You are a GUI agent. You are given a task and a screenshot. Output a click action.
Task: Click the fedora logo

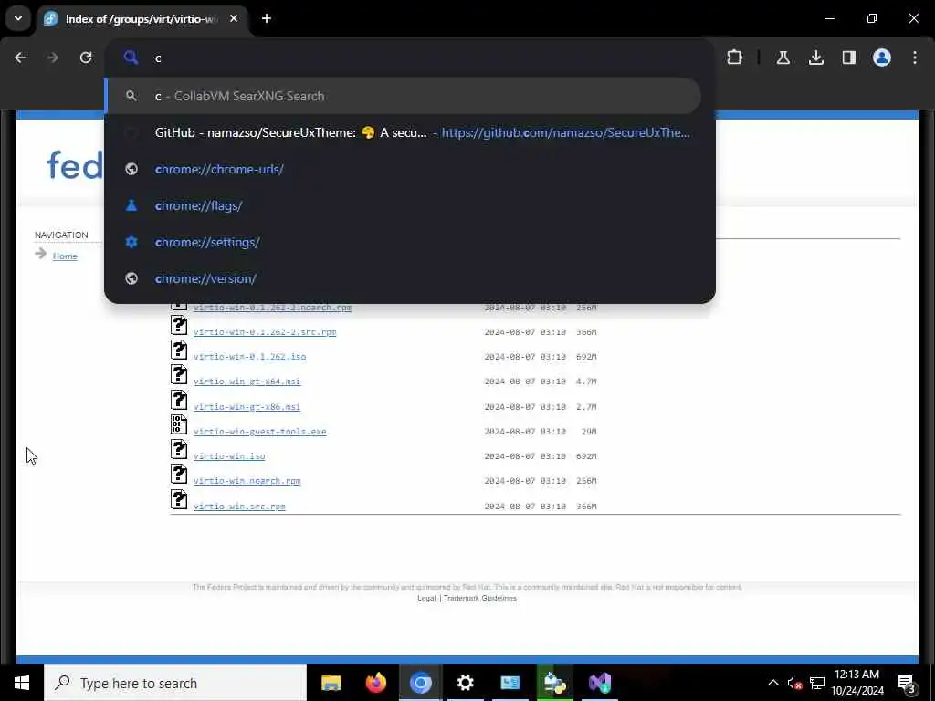click(x=75, y=165)
